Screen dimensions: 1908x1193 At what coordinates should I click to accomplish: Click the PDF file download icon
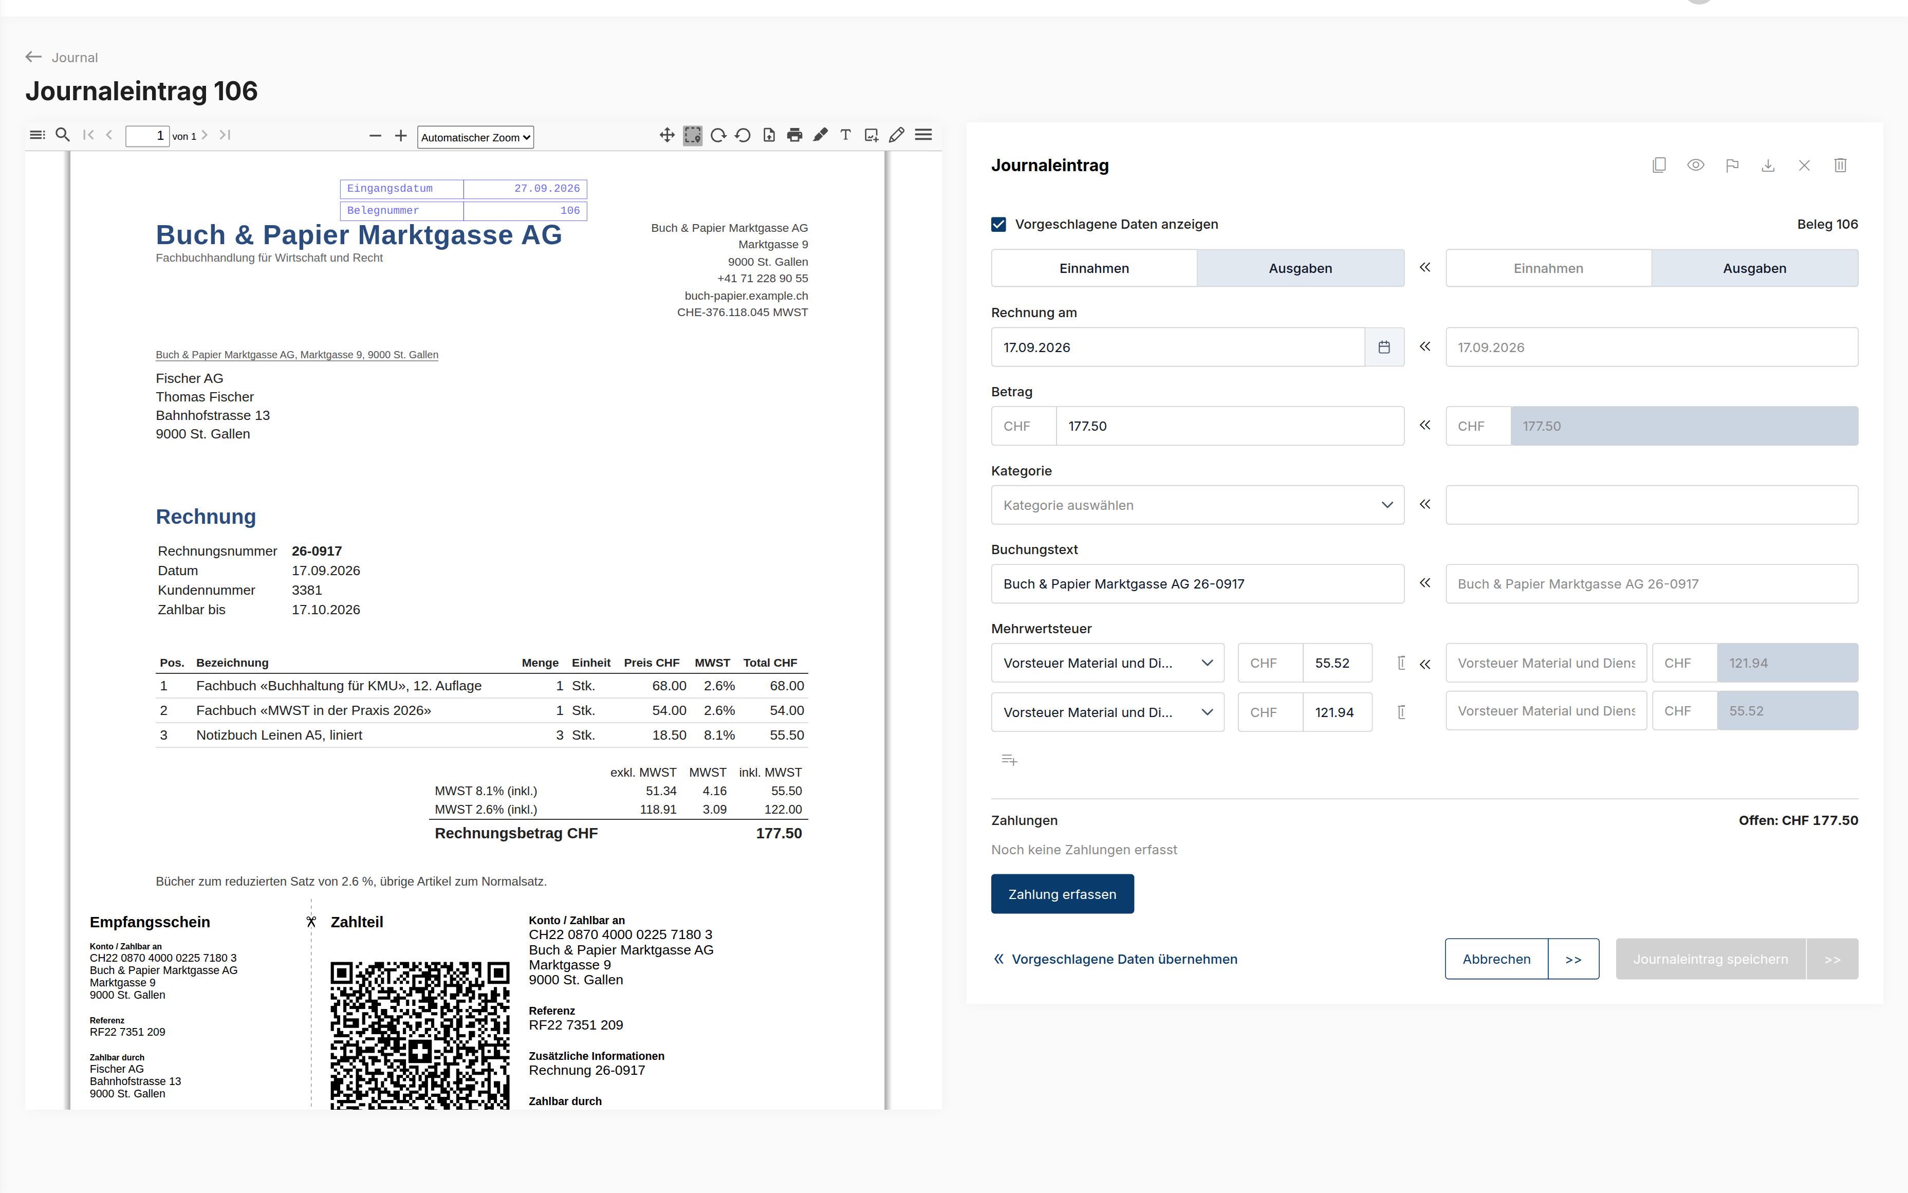tap(769, 135)
